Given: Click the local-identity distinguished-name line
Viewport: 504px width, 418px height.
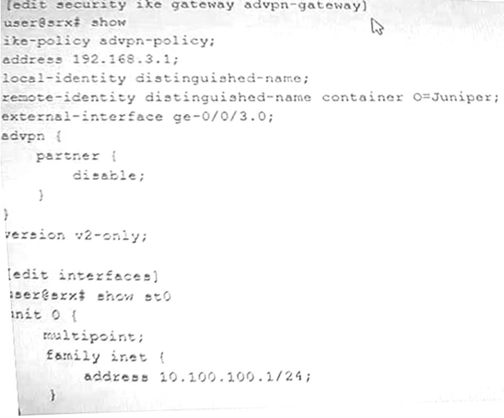Looking at the screenshot, I should [x=155, y=78].
